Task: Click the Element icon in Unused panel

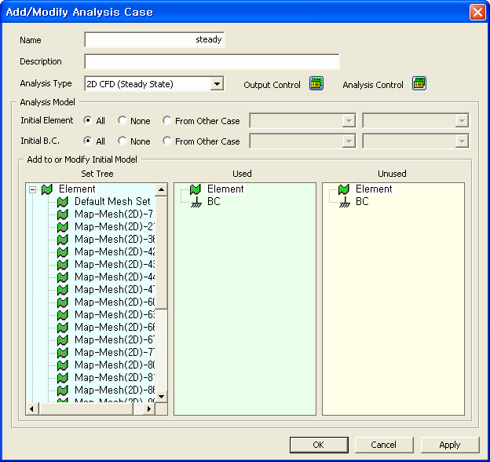Action: point(344,189)
